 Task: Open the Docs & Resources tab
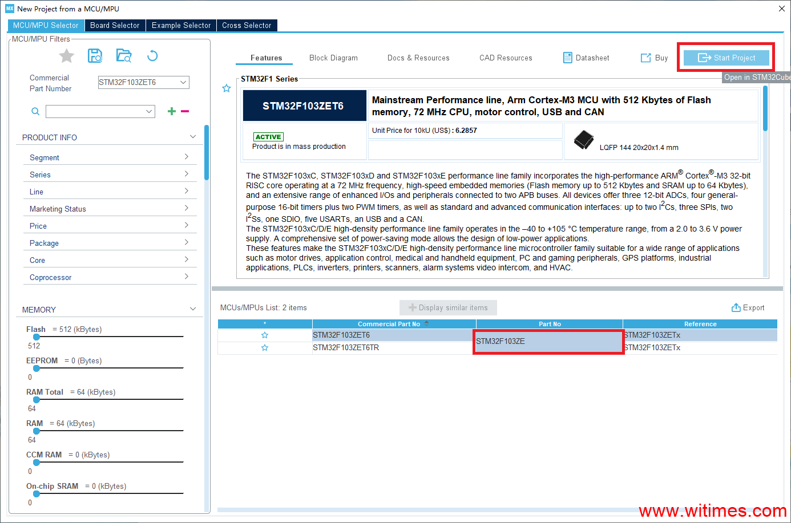418,58
